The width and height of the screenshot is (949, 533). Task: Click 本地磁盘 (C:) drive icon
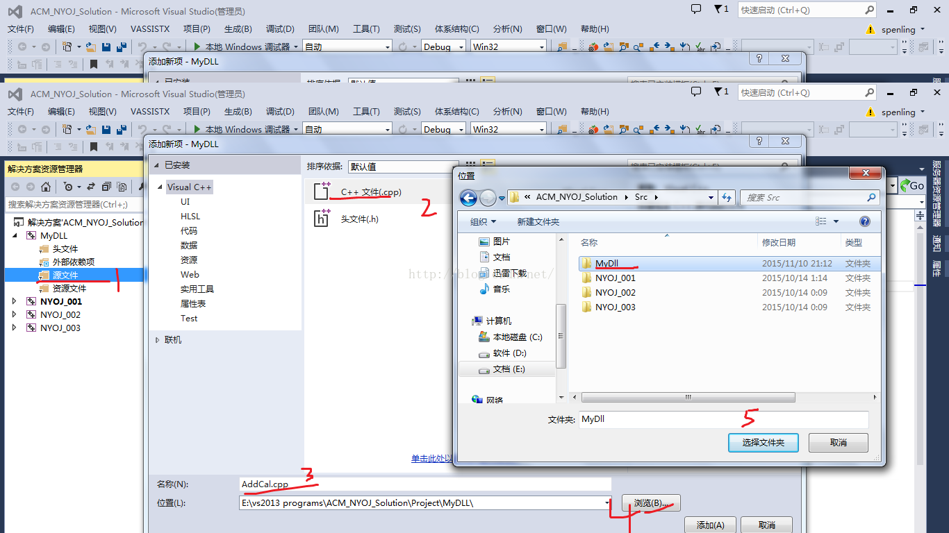(x=484, y=337)
